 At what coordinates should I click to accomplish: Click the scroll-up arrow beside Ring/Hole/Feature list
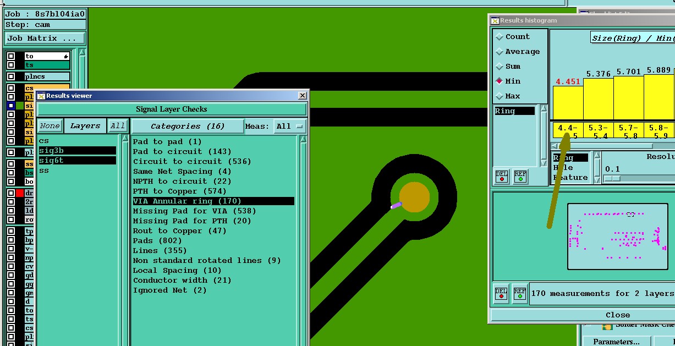click(x=597, y=156)
